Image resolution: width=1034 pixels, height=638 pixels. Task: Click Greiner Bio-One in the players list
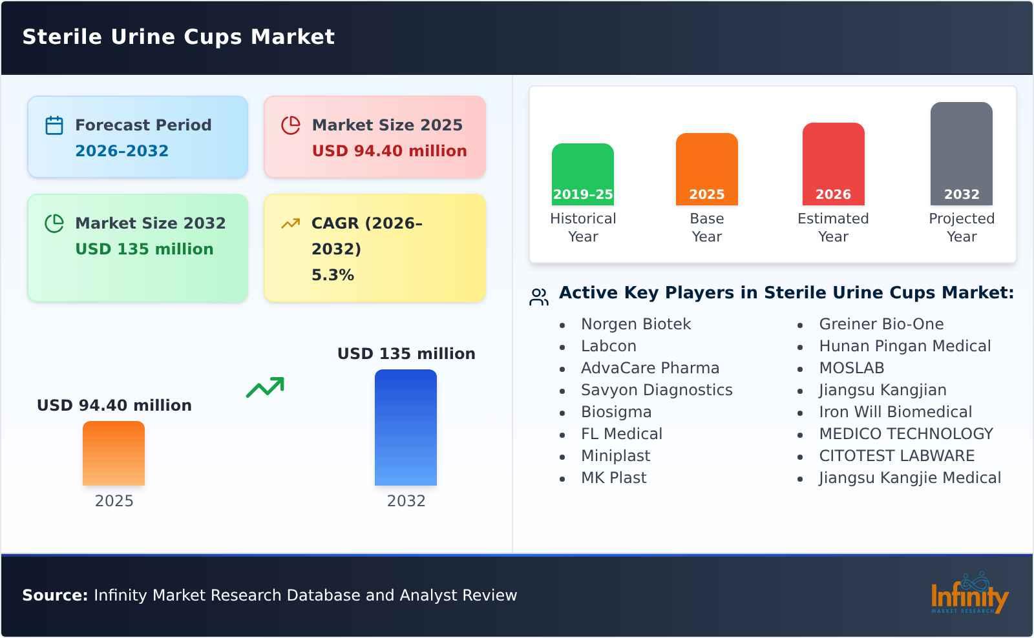[x=881, y=324]
